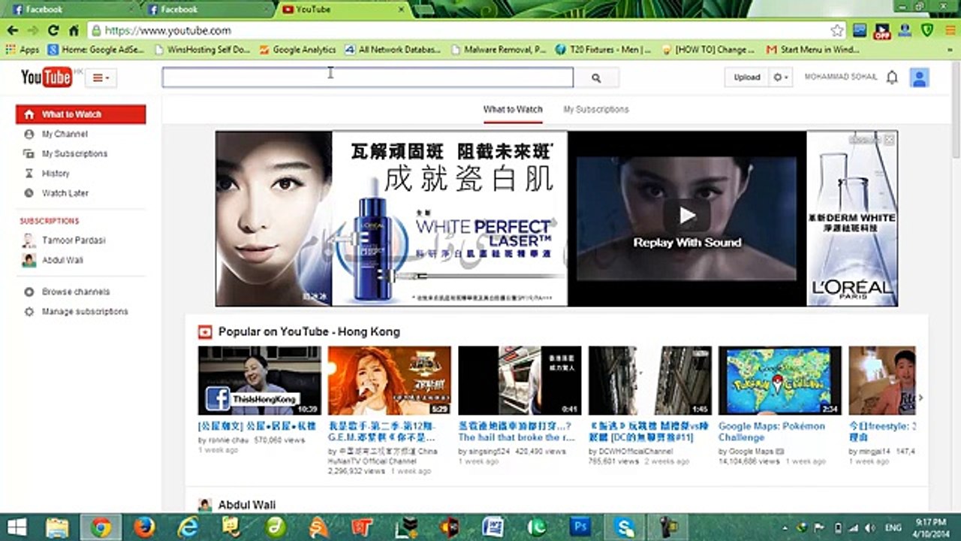Click the browser home button
Viewport: 961px width, 541px height.
click(x=74, y=31)
